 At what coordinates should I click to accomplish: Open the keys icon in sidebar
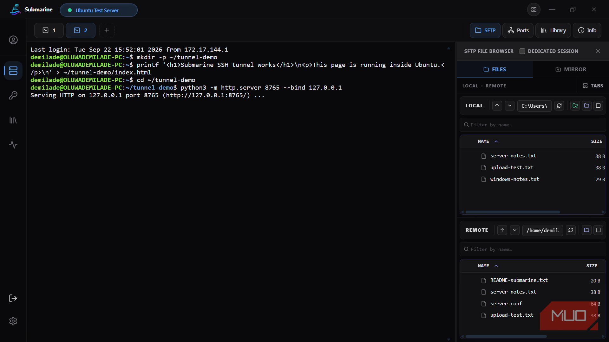click(13, 95)
